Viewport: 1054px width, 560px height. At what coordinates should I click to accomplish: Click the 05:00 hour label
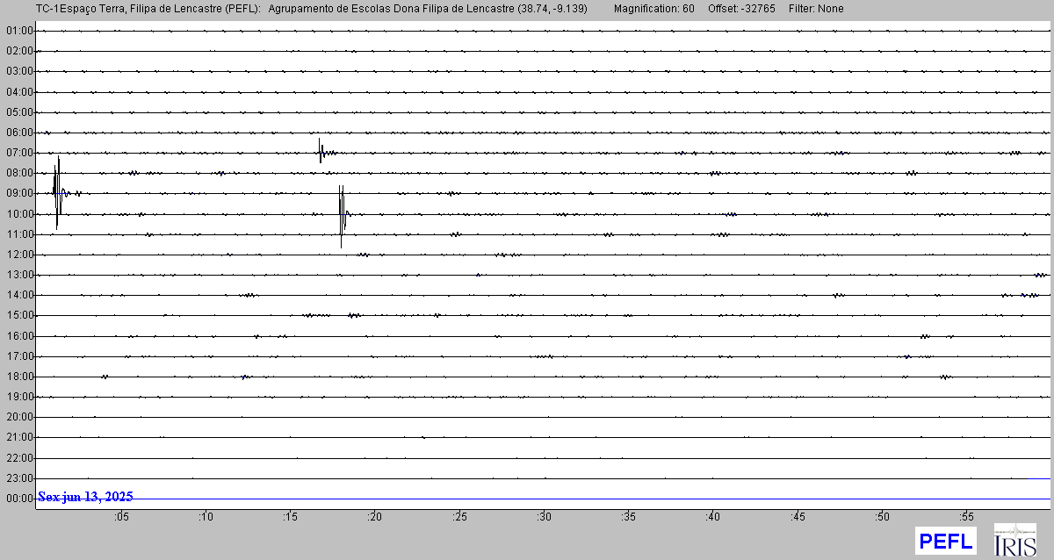[x=19, y=112]
